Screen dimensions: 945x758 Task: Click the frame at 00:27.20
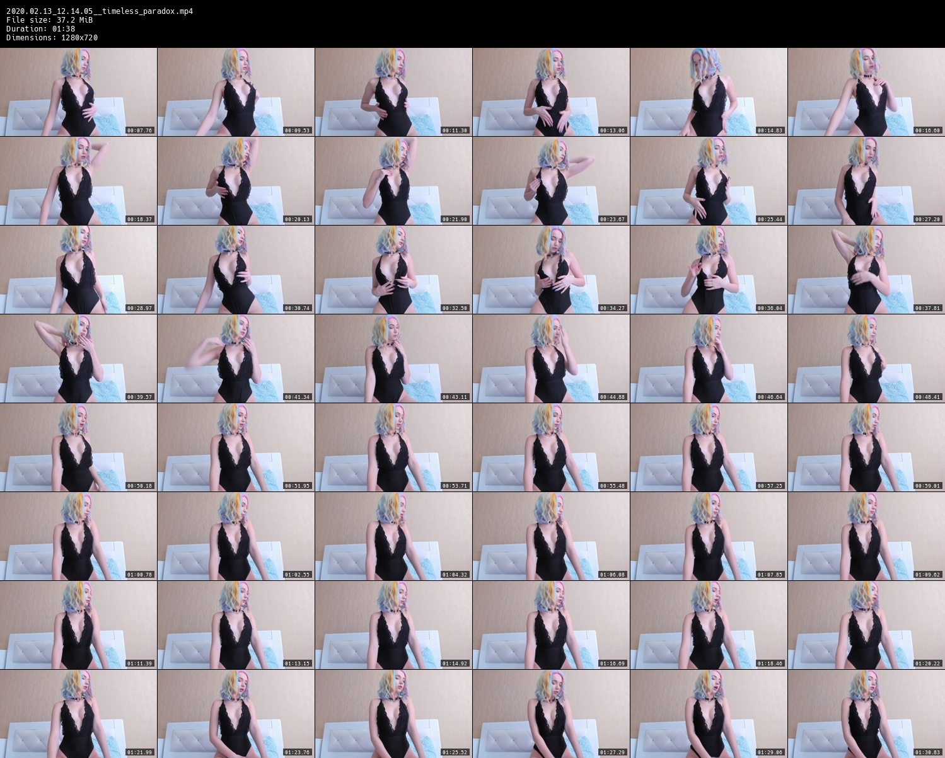pyautogui.click(x=866, y=181)
